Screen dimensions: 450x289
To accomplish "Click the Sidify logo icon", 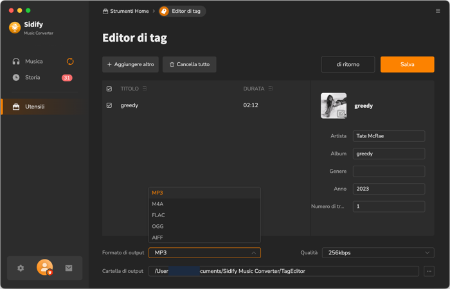I will click(15, 28).
